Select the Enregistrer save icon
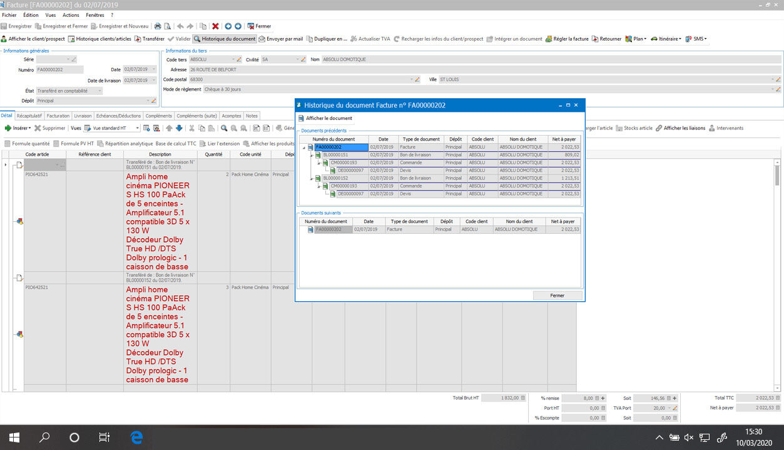Viewport: 784px width, 450px height. pos(6,26)
